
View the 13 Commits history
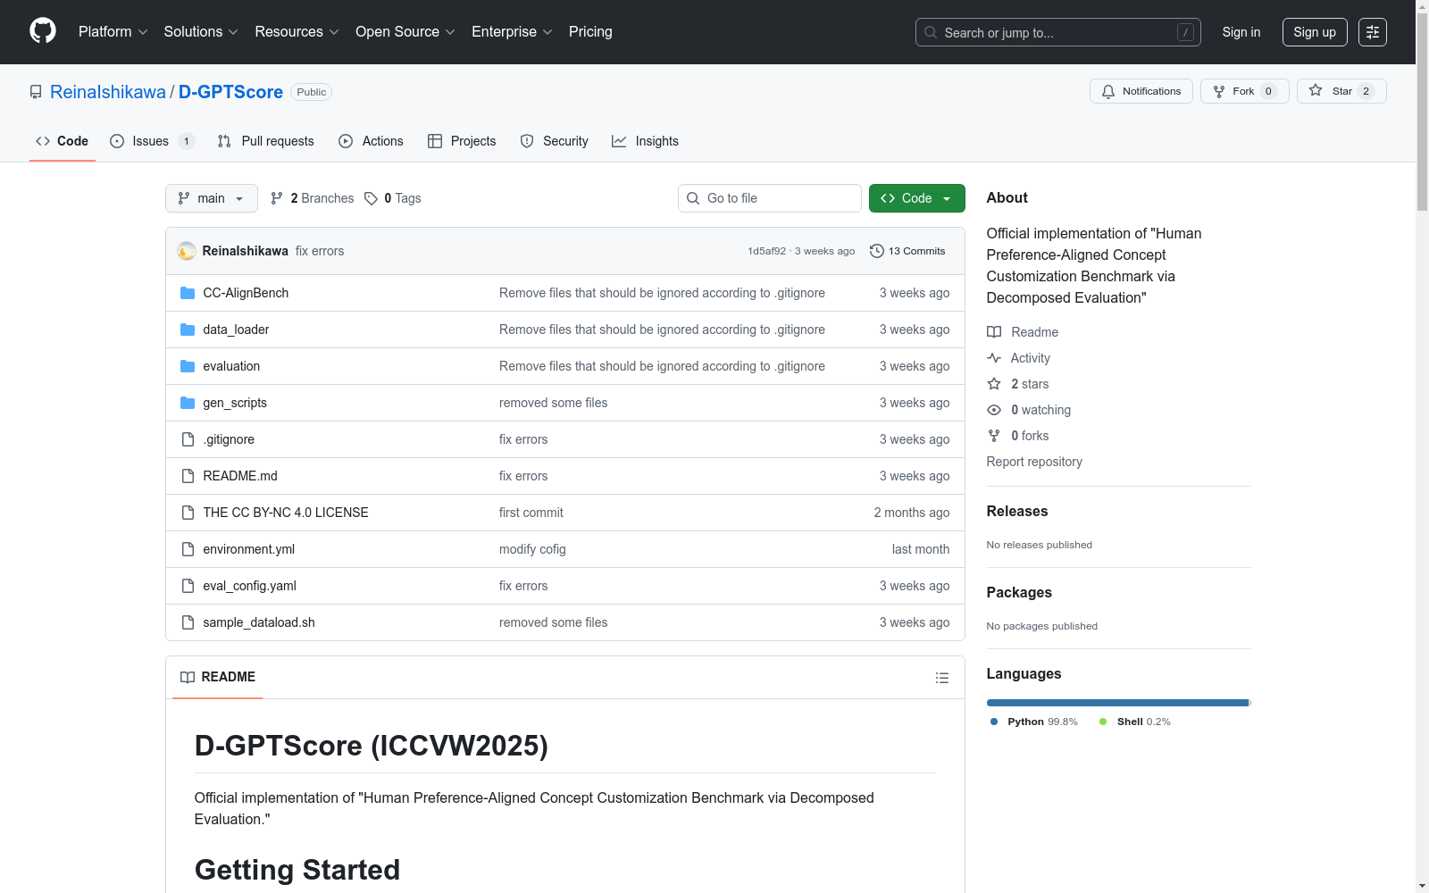click(x=907, y=251)
